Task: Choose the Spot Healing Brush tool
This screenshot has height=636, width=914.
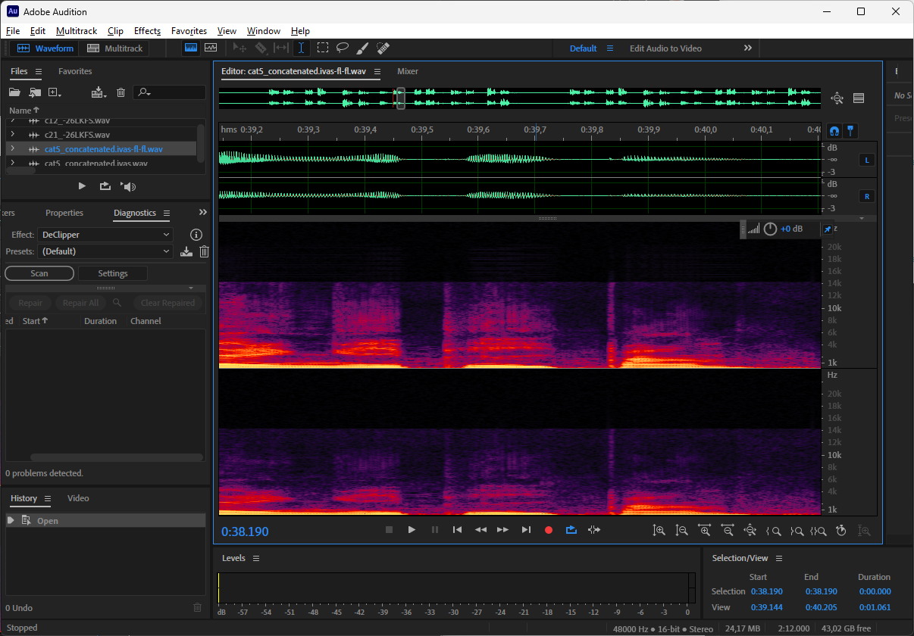Action: point(383,48)
